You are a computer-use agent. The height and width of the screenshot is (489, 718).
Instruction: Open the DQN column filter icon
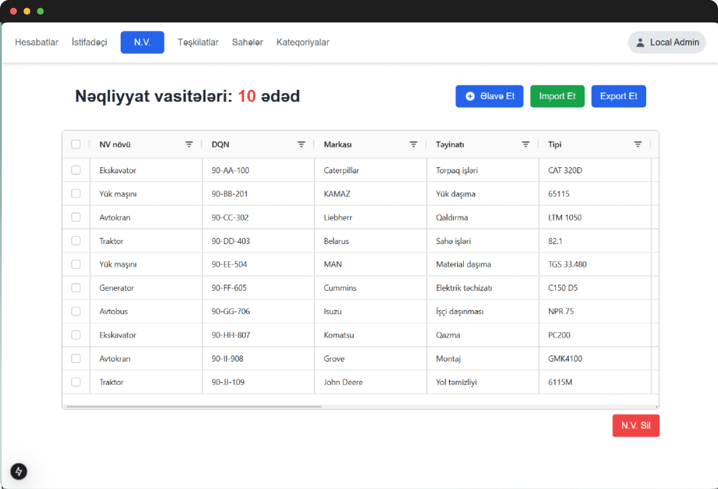tap(301, 144)
